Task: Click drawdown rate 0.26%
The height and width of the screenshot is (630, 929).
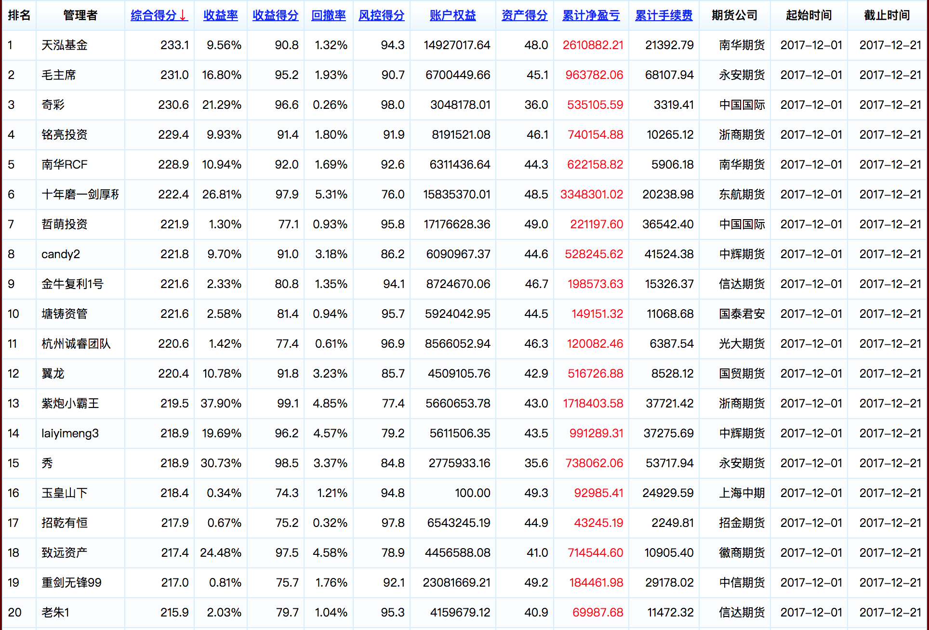Action: 330,105
